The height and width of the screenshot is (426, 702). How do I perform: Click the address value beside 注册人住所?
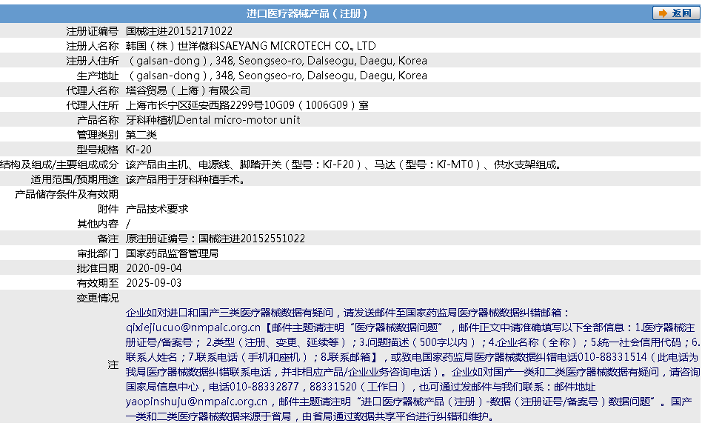click(276, 61)
